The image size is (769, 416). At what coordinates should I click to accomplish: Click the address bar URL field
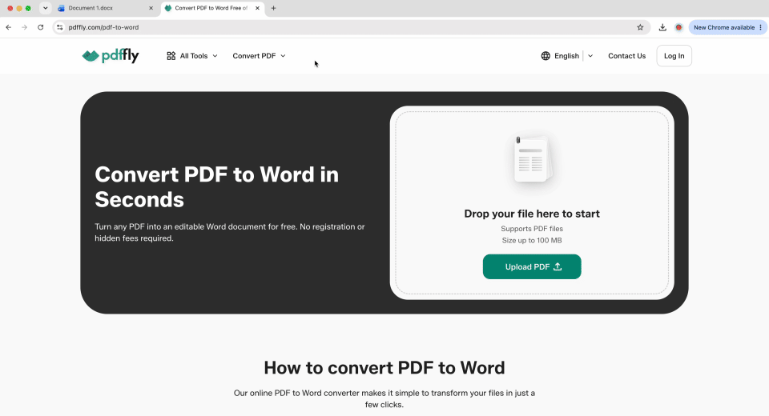click(351, 27)
